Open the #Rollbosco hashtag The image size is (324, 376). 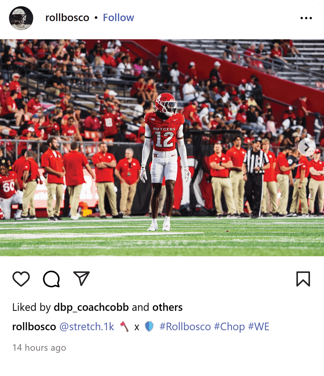click(x=185, y=327)
